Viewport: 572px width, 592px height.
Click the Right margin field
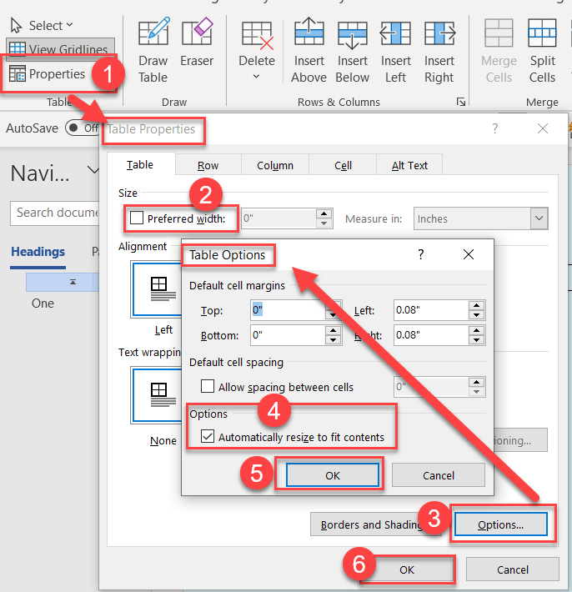coord(431,335)
